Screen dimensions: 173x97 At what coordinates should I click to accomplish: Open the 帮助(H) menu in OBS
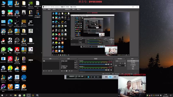point(79,9)
